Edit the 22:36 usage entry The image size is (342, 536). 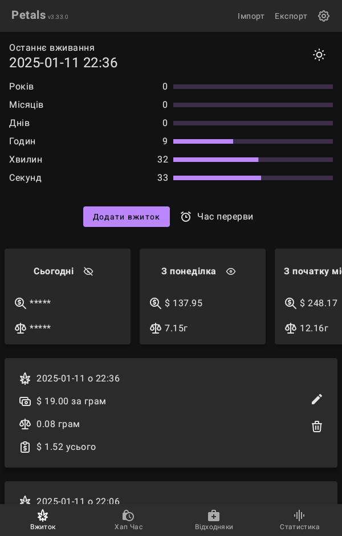317,399
